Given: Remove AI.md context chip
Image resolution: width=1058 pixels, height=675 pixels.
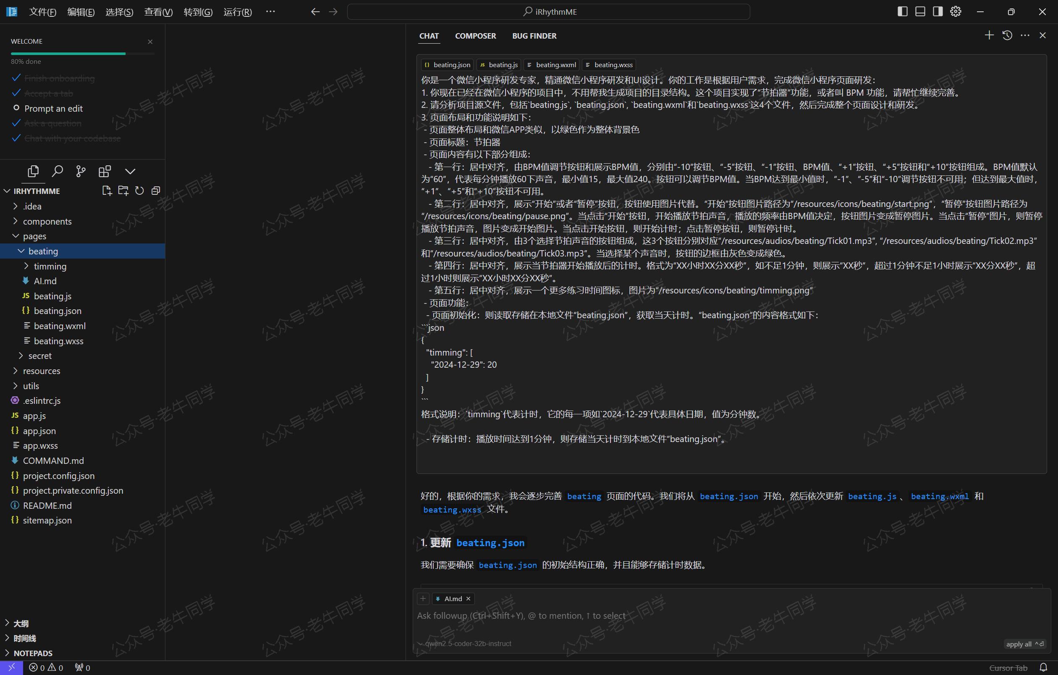Looking at the screenshot, I should point(469,599).
